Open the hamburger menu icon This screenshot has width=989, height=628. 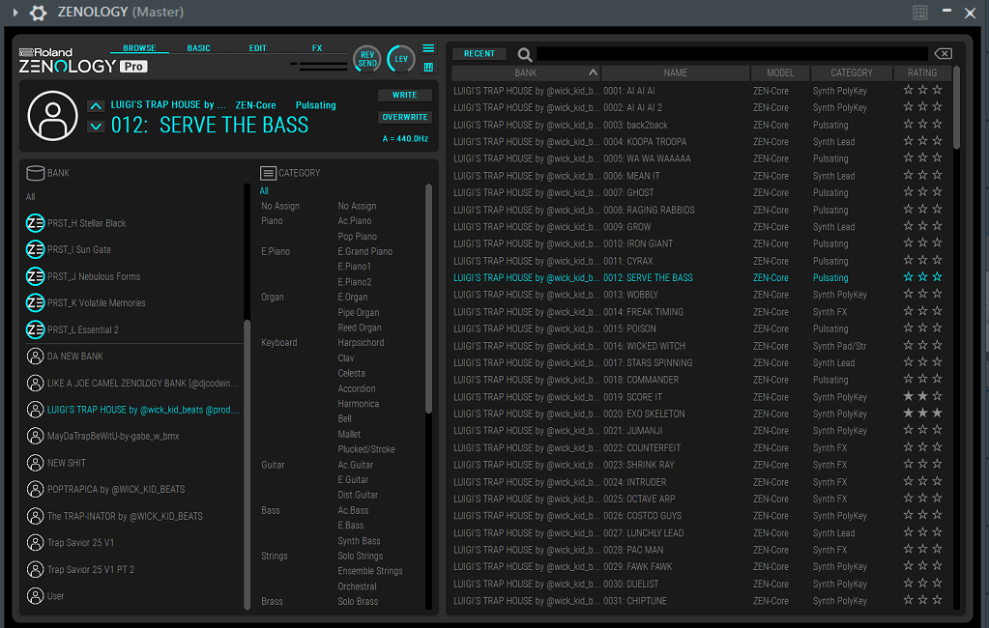coord(428,48)
